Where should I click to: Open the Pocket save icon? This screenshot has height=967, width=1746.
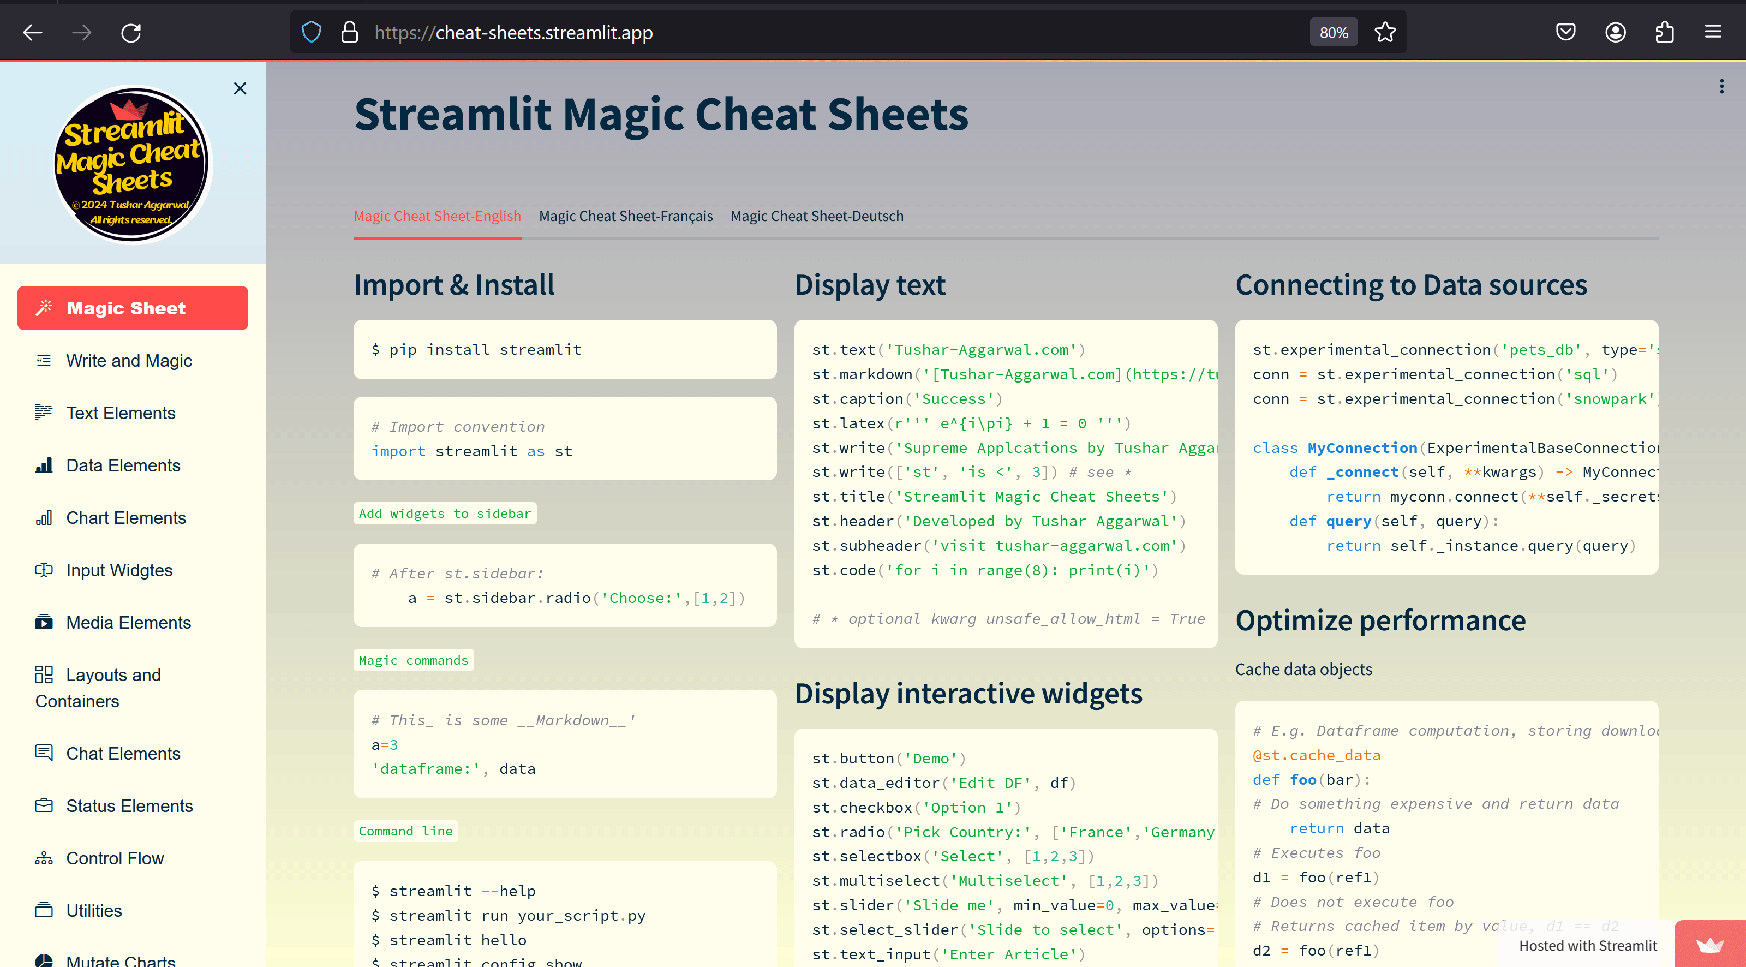pos(1565,32)
